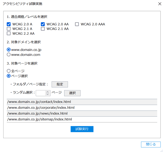163x152 pixels.
Task: Select the ページ選択 radio option
Action: 9,76
